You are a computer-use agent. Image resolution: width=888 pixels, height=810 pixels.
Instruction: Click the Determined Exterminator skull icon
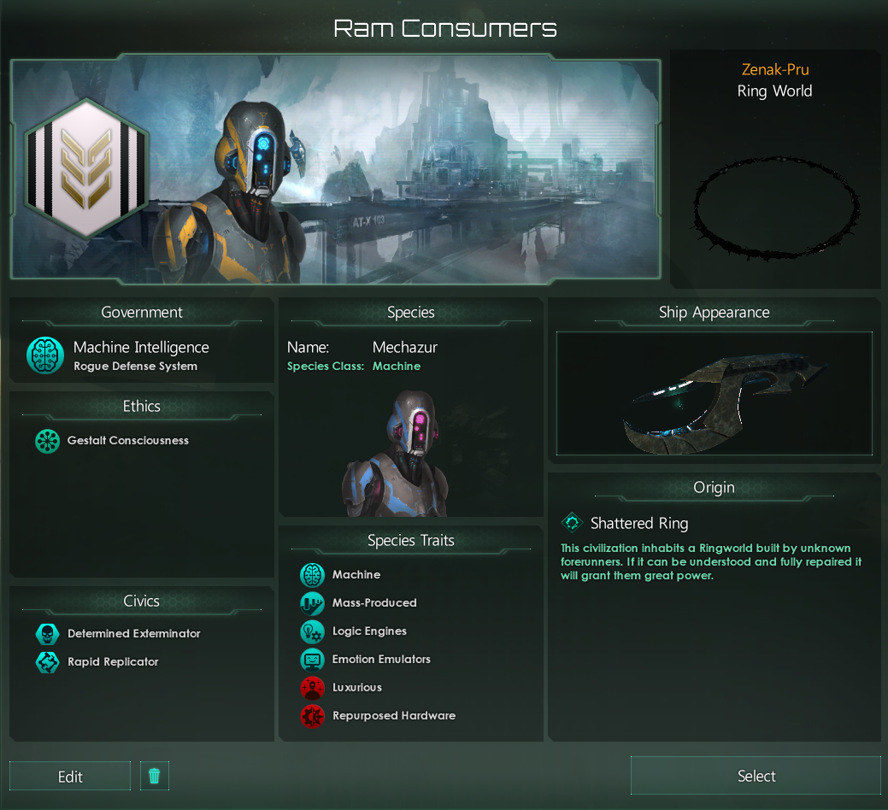(x=48, y=634)
